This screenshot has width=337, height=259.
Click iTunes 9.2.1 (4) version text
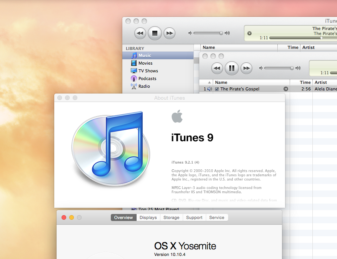coord(185,162)
